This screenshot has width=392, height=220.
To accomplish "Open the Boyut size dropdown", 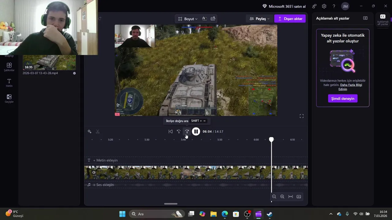I will point(188,19).
